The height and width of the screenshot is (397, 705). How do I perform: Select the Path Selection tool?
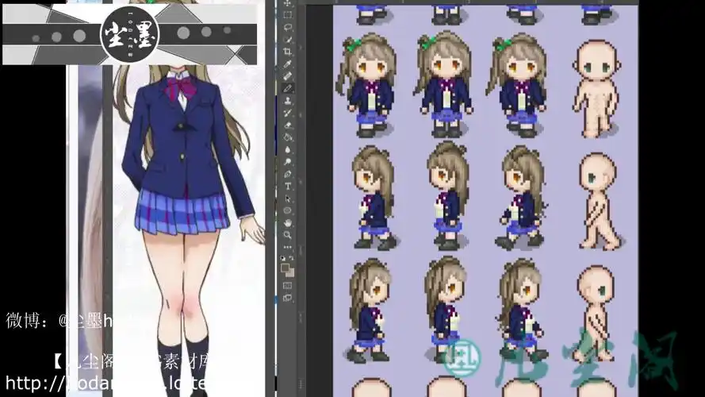[x=288, y=198]
